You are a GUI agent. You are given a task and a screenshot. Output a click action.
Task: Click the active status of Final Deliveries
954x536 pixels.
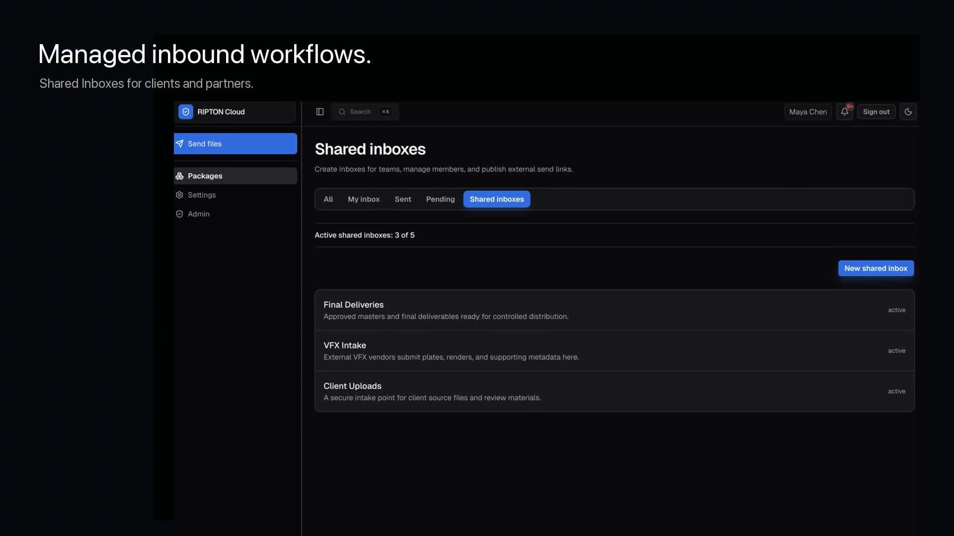pyautogui.click(x=897, y=310)
